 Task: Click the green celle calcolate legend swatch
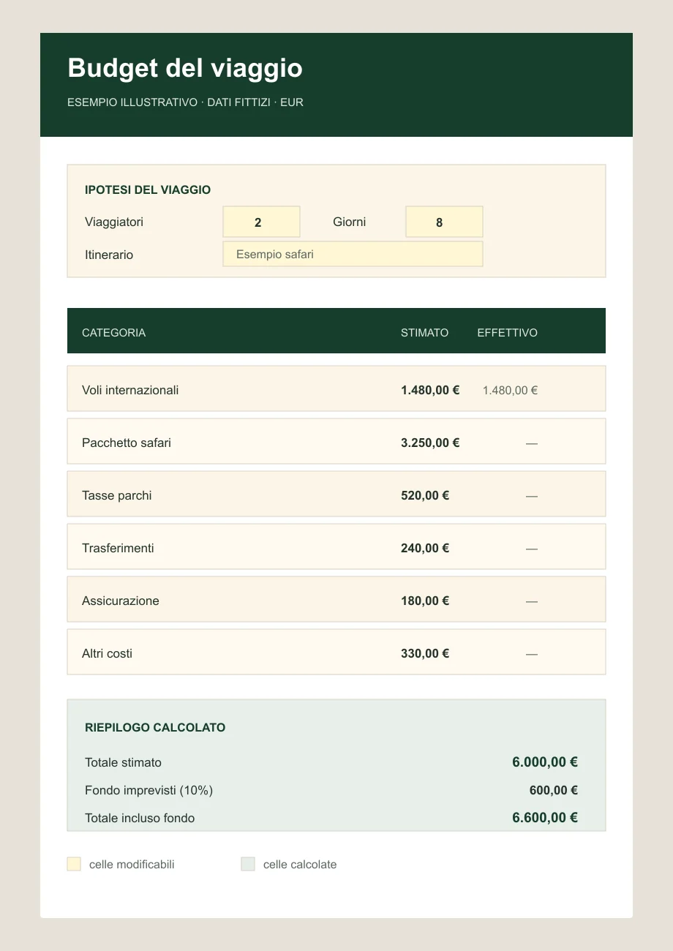248,864
